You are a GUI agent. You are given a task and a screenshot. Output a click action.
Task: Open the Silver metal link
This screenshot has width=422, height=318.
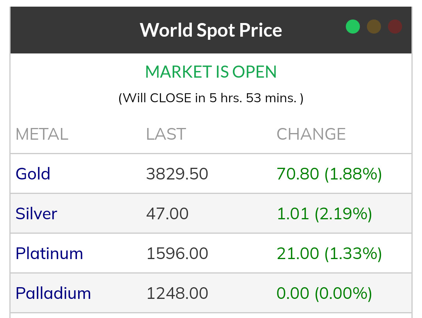(36, 214)
